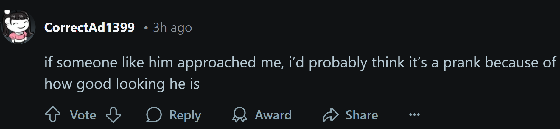Upvote the comment by CorrectAd1399

click(x=52, y=115)
